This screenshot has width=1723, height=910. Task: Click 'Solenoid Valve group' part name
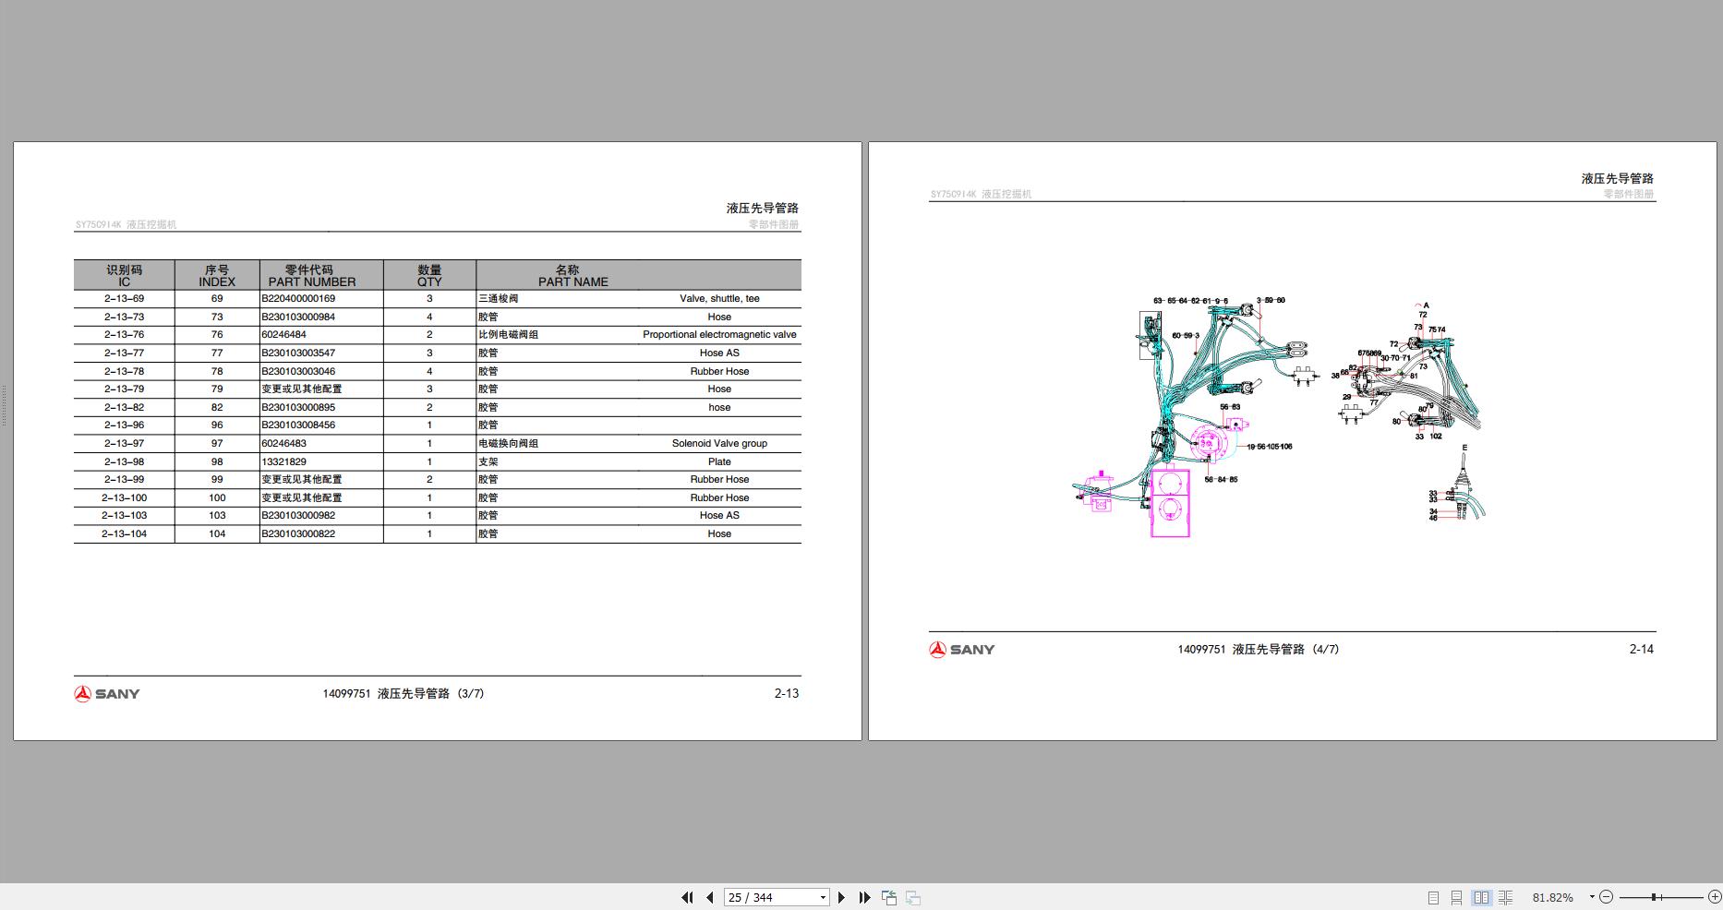click(719, 444)
